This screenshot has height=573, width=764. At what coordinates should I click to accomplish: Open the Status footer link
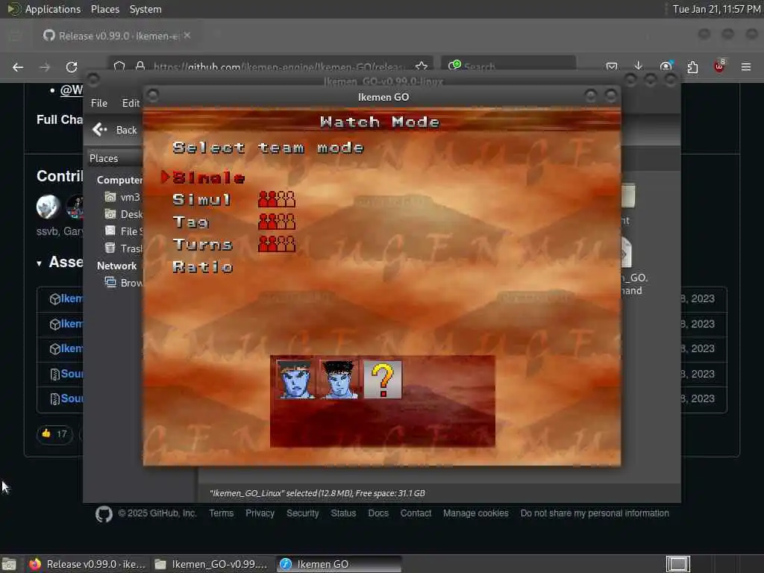343,513
